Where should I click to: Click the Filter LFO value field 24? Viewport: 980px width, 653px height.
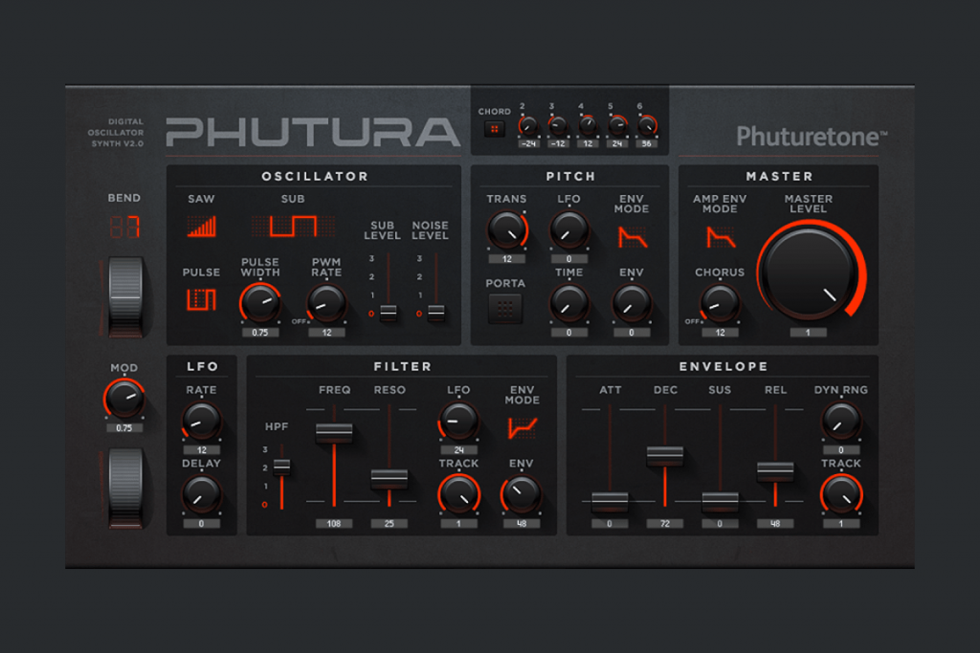458,450
